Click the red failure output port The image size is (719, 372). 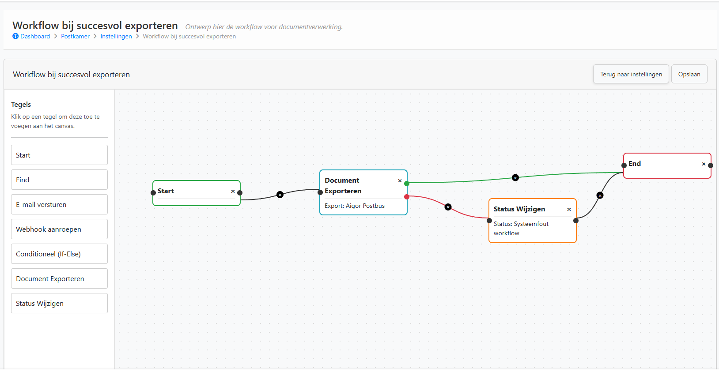(407, 197)
